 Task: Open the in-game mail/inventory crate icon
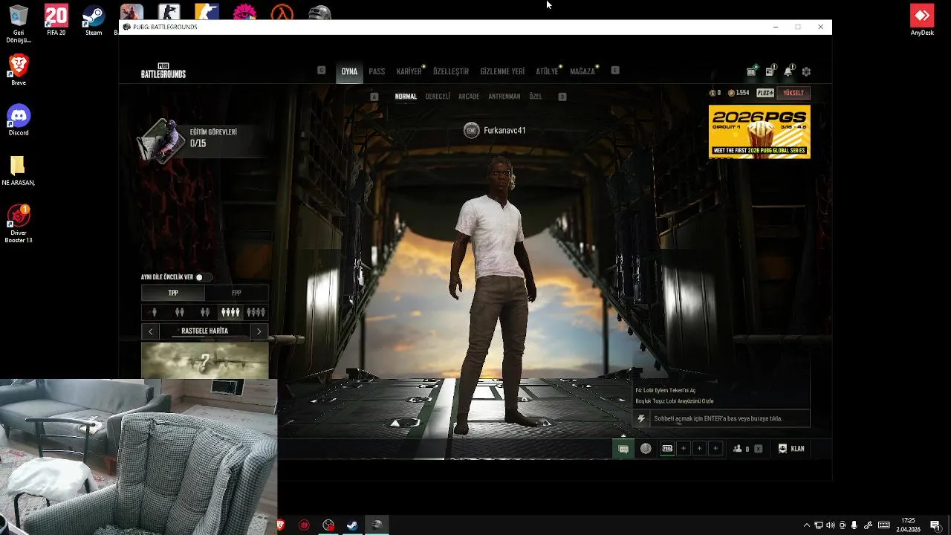pyautogui.click(x=752, y=71)
